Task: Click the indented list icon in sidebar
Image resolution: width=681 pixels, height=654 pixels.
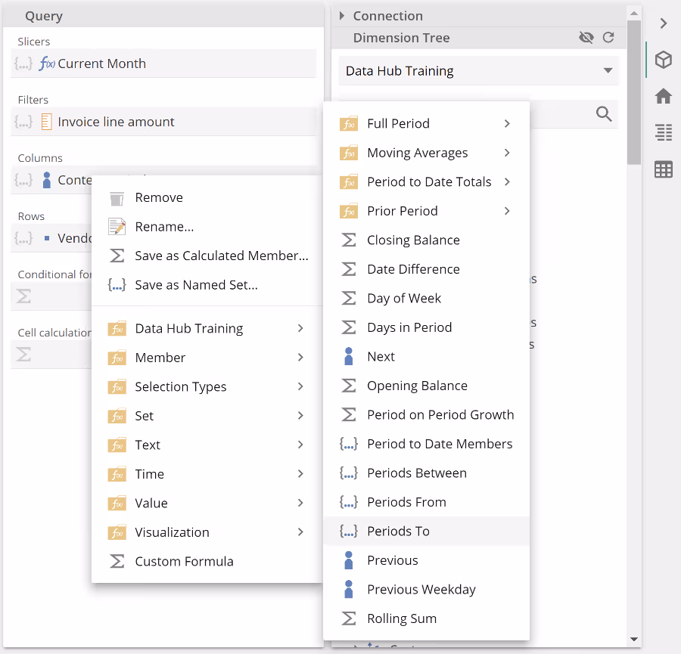Action: tap(663, 133)
